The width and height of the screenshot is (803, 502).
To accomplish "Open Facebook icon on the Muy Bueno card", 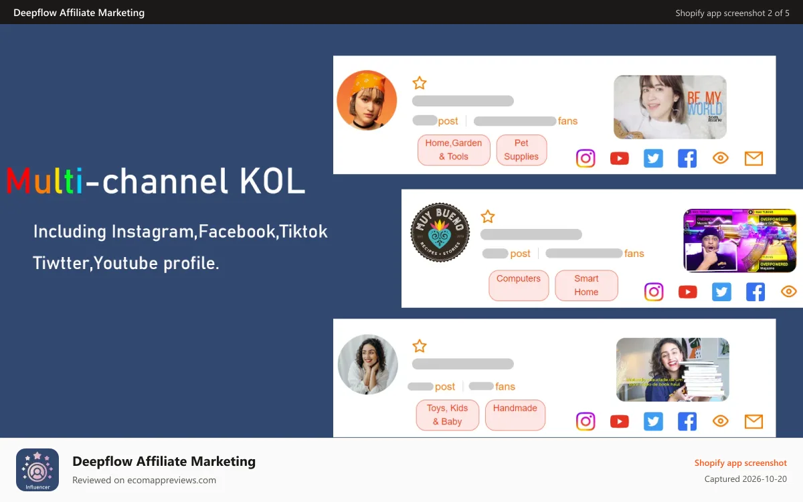I will coord(755,292).
